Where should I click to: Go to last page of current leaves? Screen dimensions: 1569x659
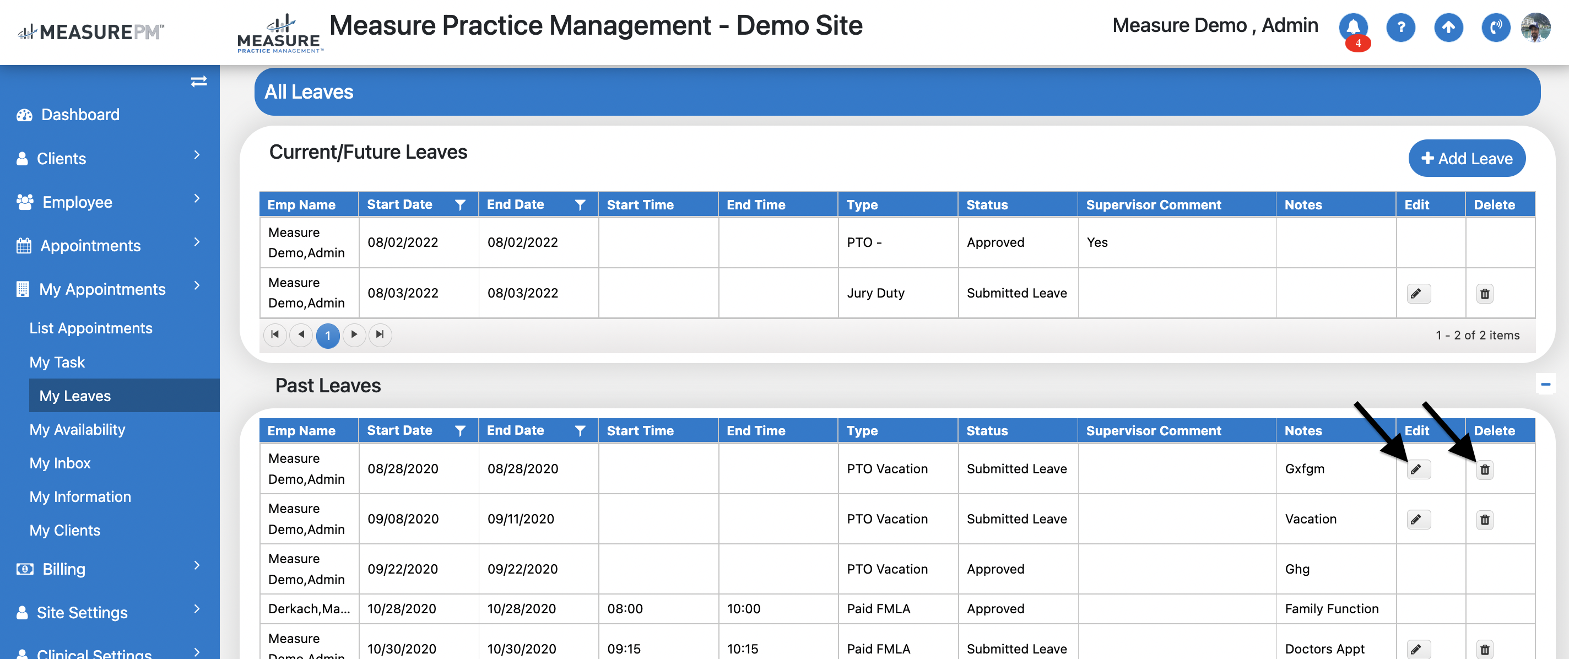pos(380,334)
